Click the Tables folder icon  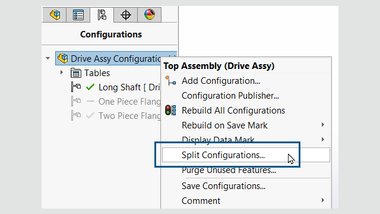click(76, 73)
